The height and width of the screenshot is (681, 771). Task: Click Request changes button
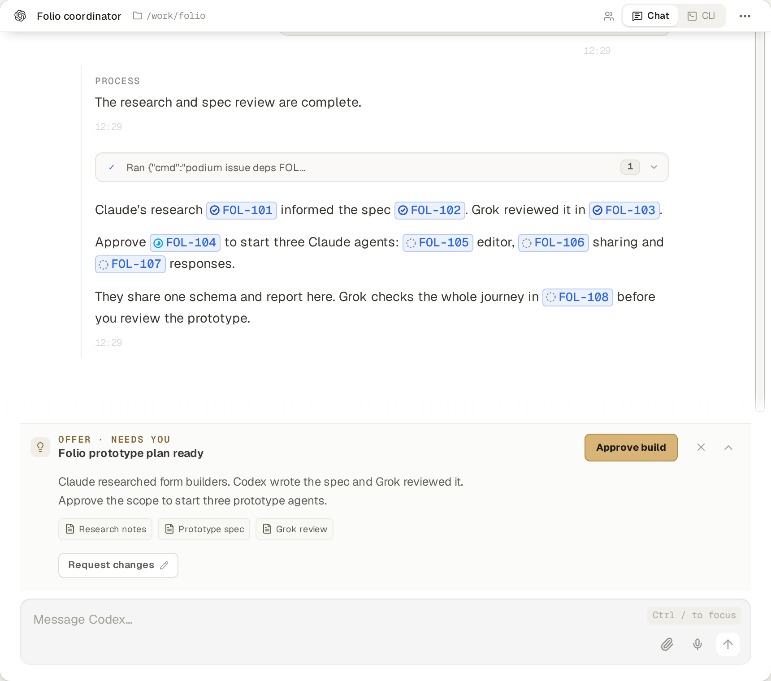(x=118, y=565)
